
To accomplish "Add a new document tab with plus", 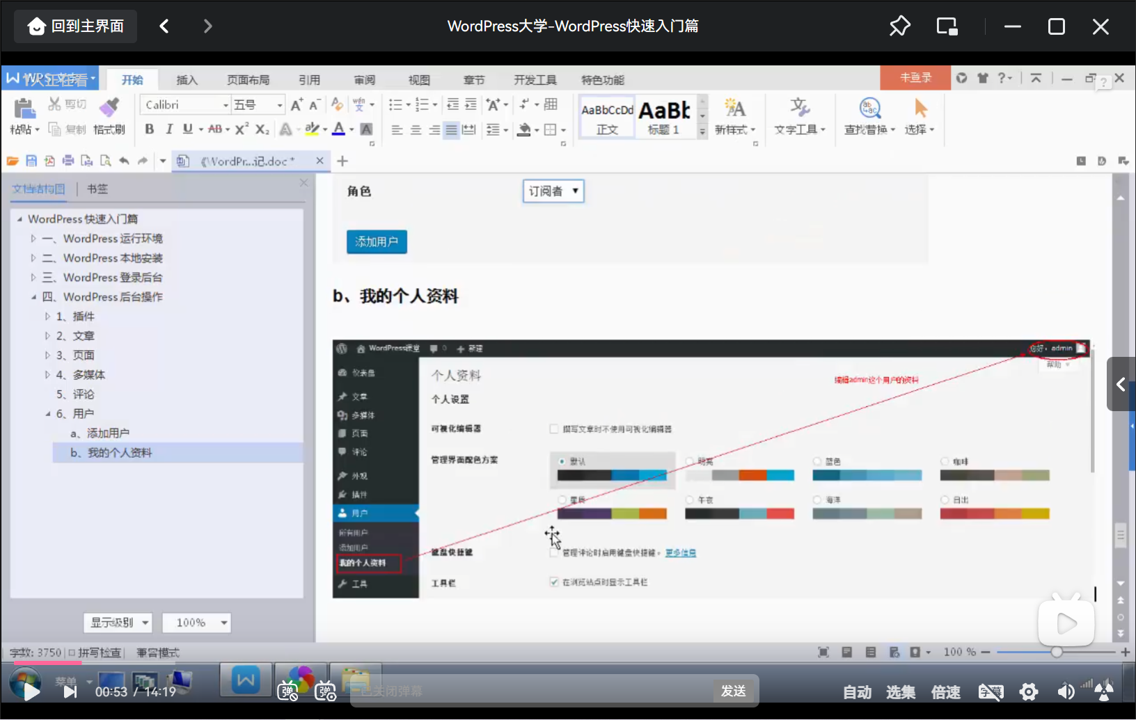I will (342, 161).
